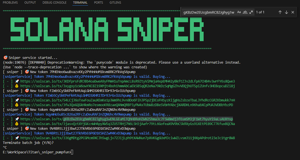Open the GITLENS tab
Viewport: 300px width, 160px height.
click(115, 3)
